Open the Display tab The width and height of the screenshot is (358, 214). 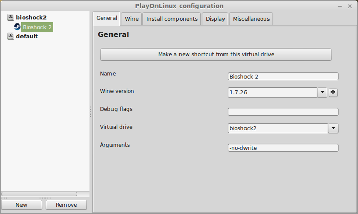(215, 19)
